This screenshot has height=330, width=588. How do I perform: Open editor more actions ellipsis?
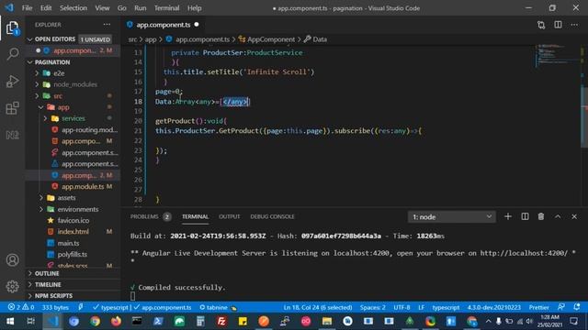click(574, 25)
